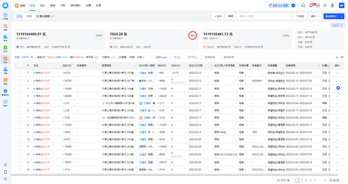The height and width of the screenshot is (184, 348).
Task: Enable the 锁定账单 filter checkbox
Action: tap(221, 57)
